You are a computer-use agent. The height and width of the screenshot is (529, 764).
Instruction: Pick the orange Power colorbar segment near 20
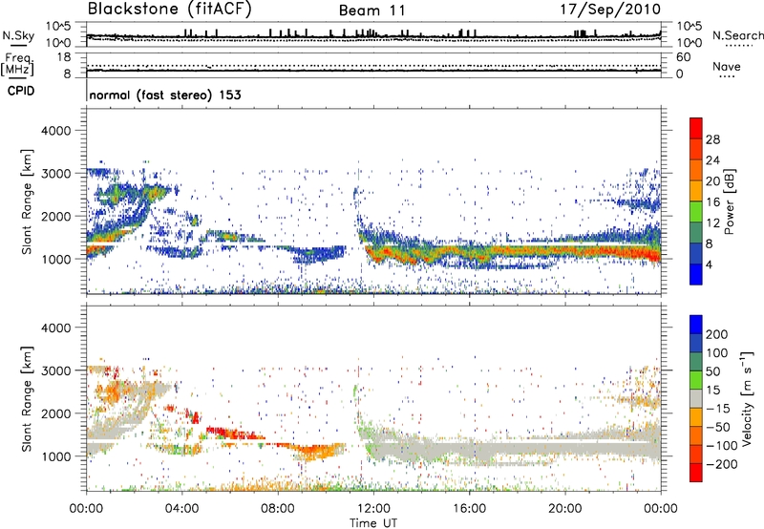click(696, 190)
